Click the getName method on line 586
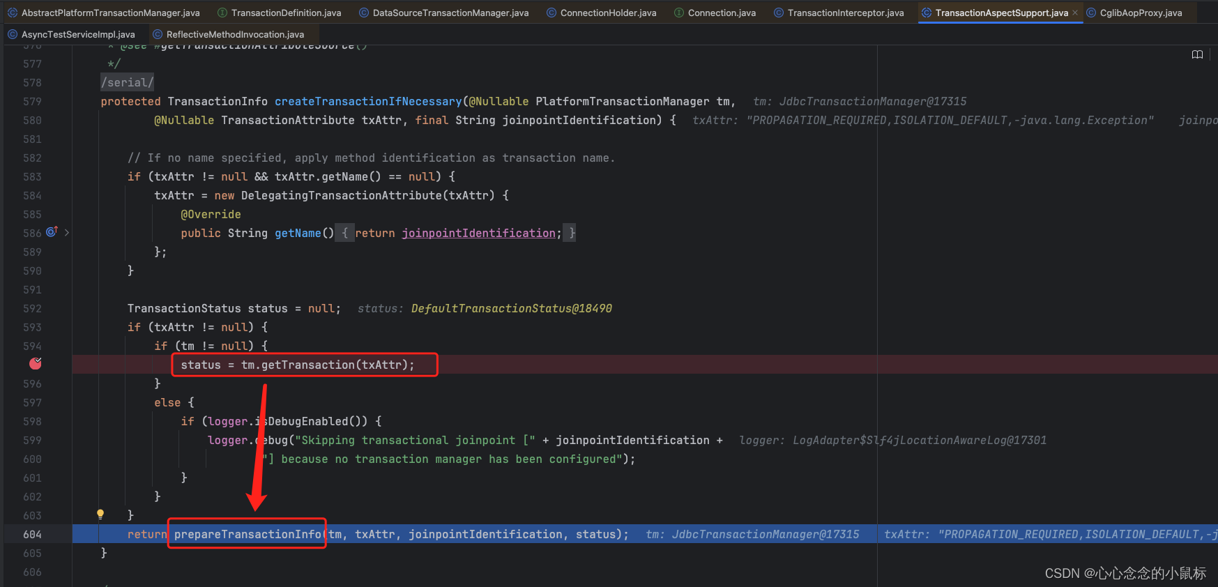 pyautogui.click(x=298, y=233)
